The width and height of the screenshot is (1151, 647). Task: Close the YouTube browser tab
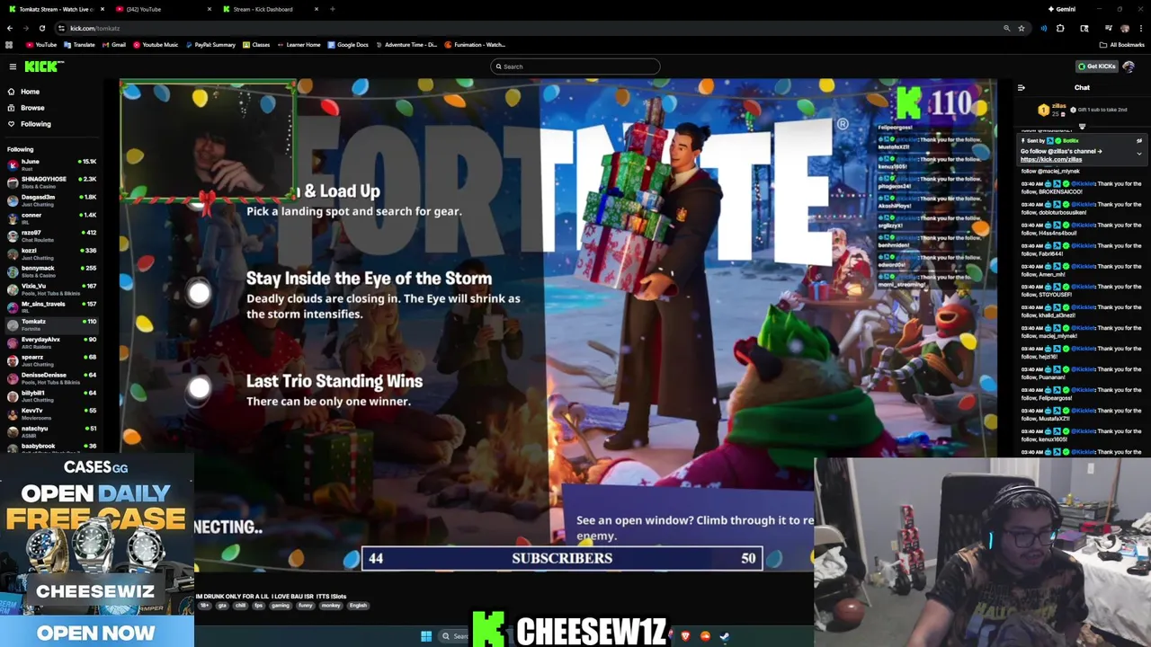point(210,9)
